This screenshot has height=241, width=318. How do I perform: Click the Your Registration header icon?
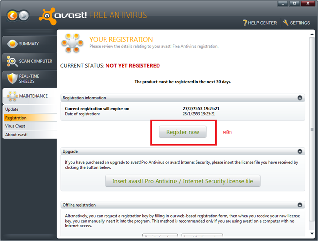point(72,43)
